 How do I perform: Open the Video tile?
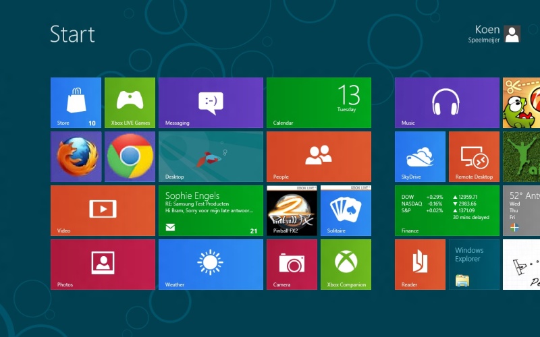(103, 210)
